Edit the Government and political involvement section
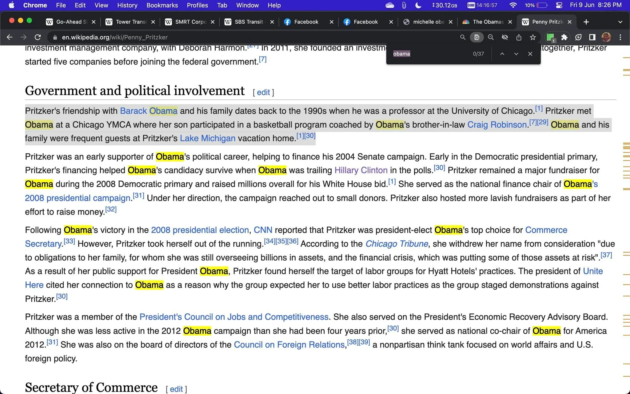 coord(263,92)
